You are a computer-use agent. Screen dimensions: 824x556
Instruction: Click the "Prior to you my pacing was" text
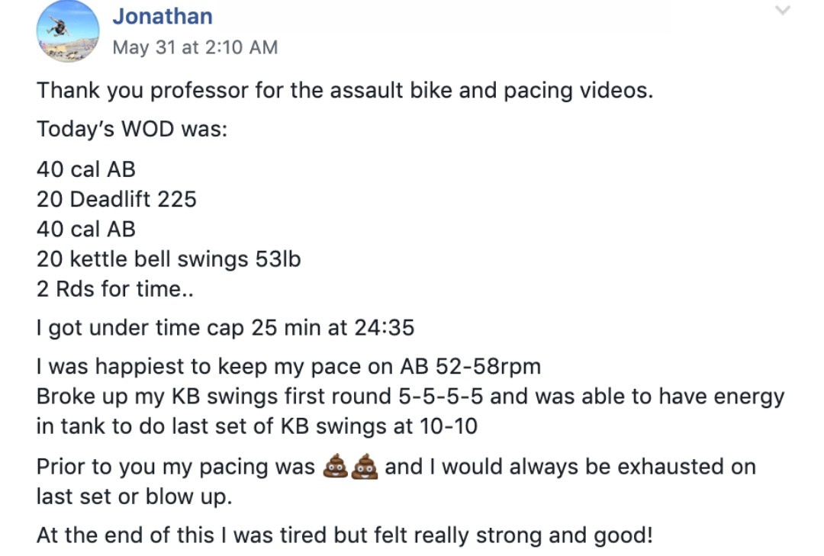pos(175,466)
